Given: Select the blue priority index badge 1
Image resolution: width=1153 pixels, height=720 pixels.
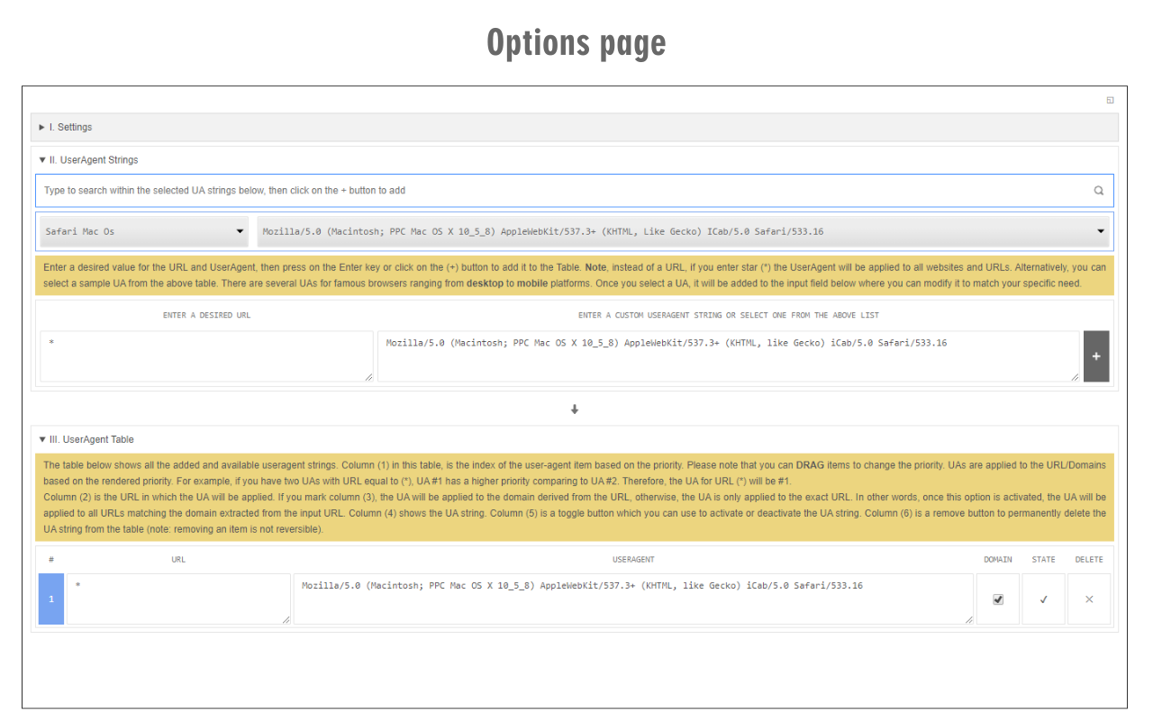Looking at the screenshot, I should point(51,598).
